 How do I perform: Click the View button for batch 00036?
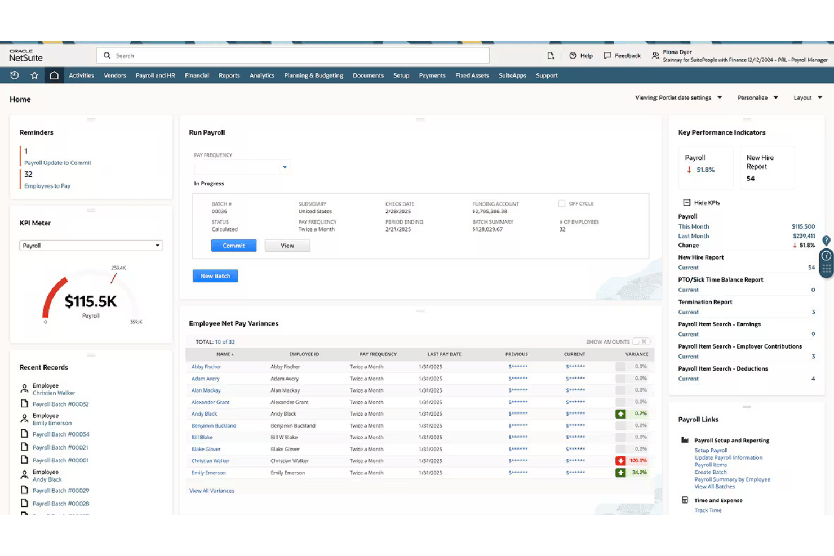coord(287,246)
